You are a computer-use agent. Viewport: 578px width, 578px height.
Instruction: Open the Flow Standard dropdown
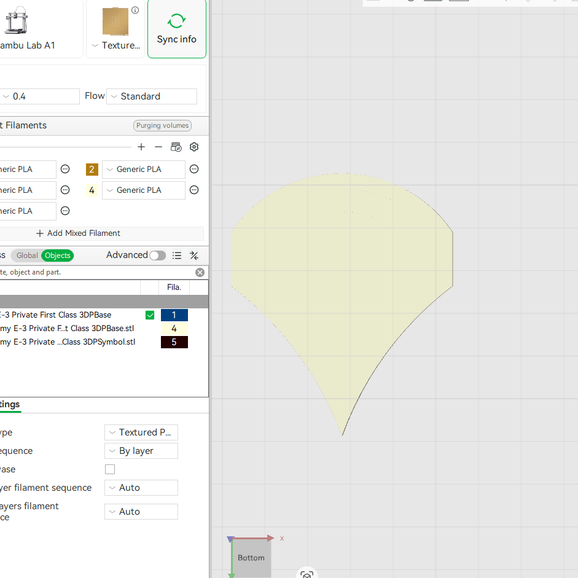coord(152,96)
